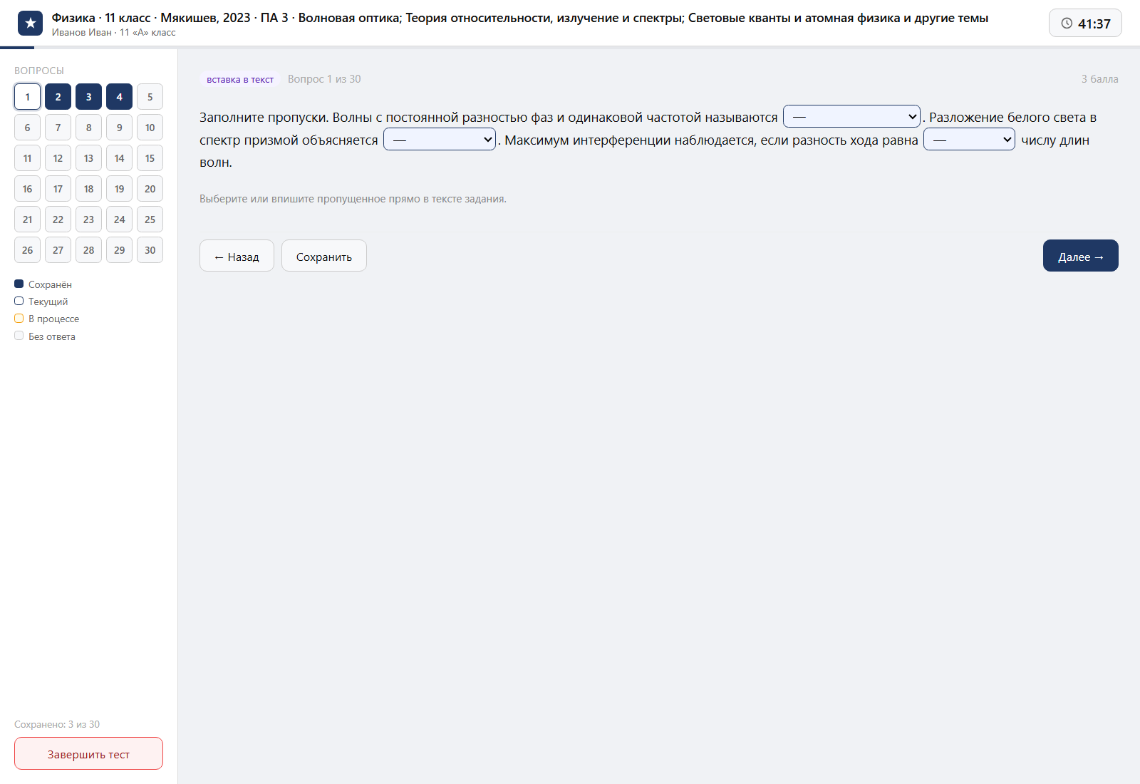Jump to question 16
Screen dimensions: 1140x784
point(27,189)
